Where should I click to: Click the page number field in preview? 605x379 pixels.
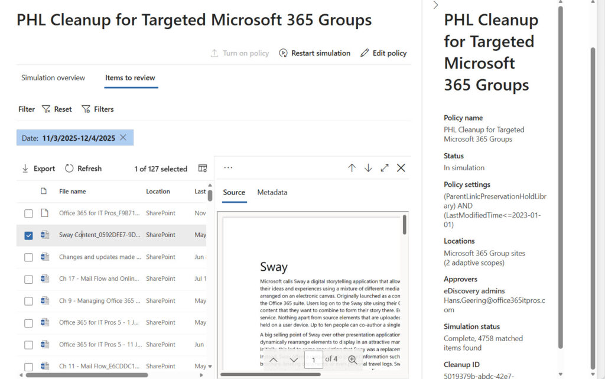pyautogui.click(x=313, y=359)
